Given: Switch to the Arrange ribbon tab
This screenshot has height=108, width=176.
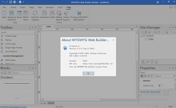Looking at the screenshot, I should 50,7.
